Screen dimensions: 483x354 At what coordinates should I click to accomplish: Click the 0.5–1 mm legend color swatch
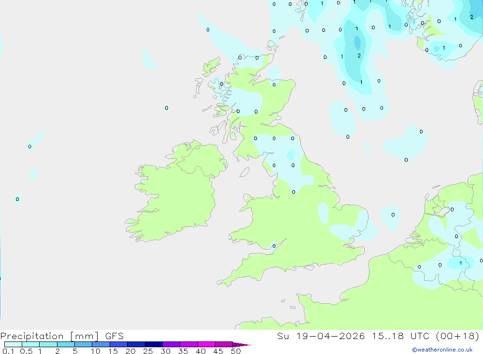coord(31,344)
